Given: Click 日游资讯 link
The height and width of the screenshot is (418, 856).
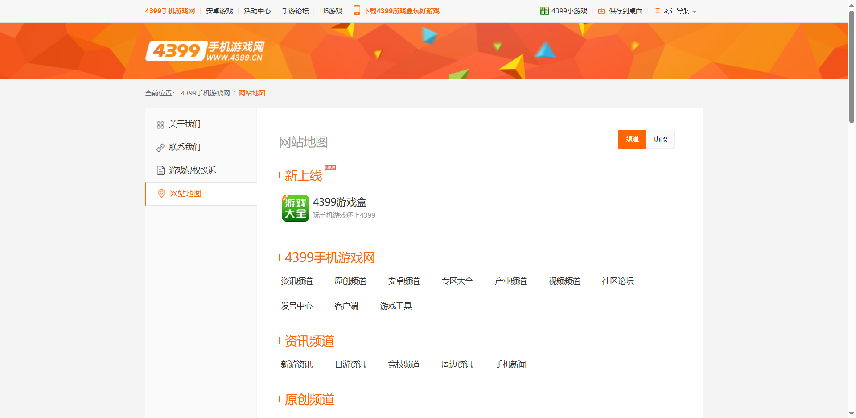Looking at the screenshot, I should [350, 364].
